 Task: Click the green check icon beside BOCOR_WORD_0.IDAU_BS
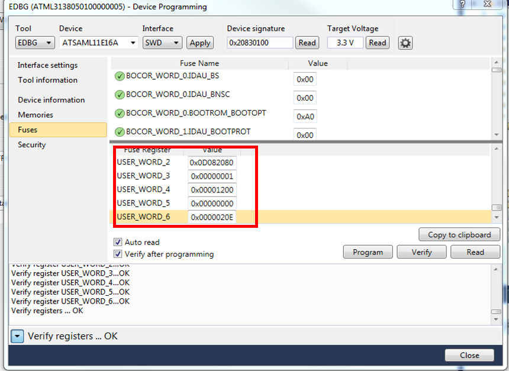120,76
